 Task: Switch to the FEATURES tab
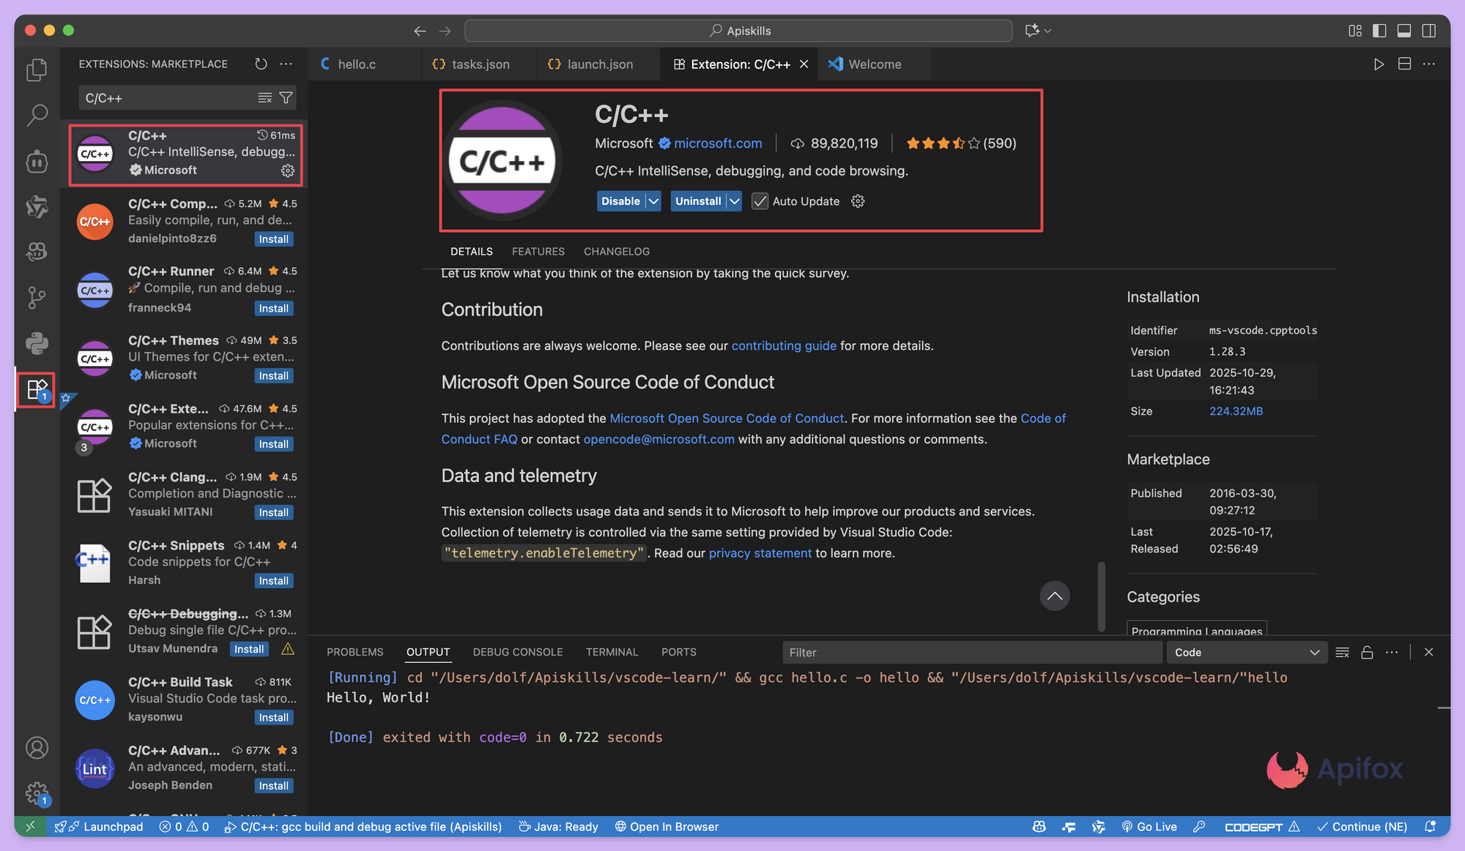point(538,251)
